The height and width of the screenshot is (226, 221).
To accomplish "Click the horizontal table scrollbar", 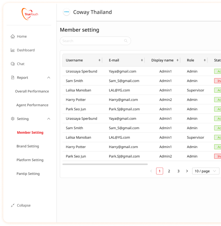I will [x=105, y=164].
